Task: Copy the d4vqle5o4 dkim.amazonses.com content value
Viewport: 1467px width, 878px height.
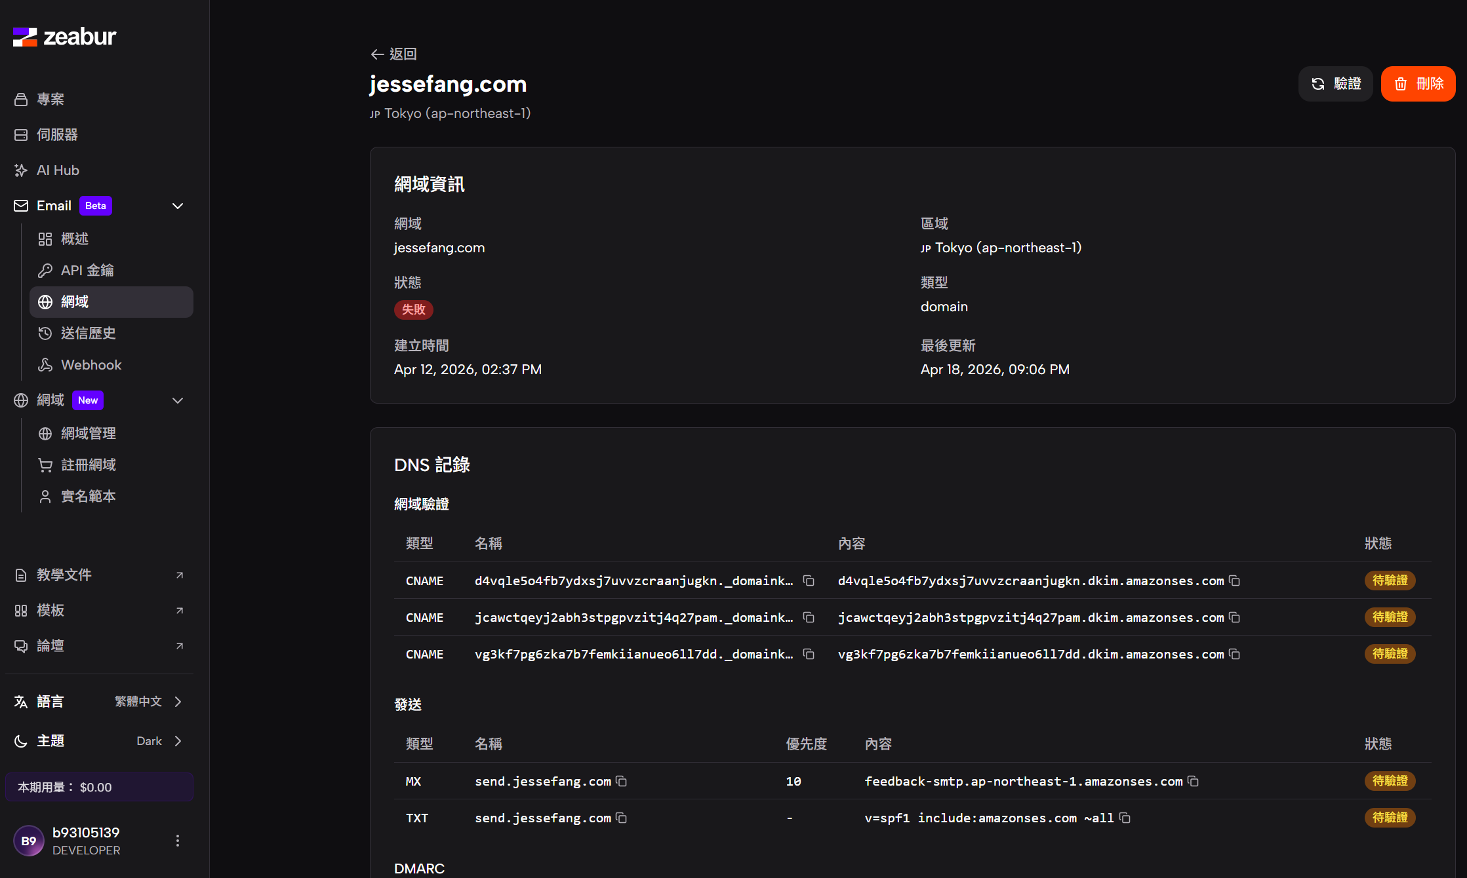Action: click(x=1234, y=581)
